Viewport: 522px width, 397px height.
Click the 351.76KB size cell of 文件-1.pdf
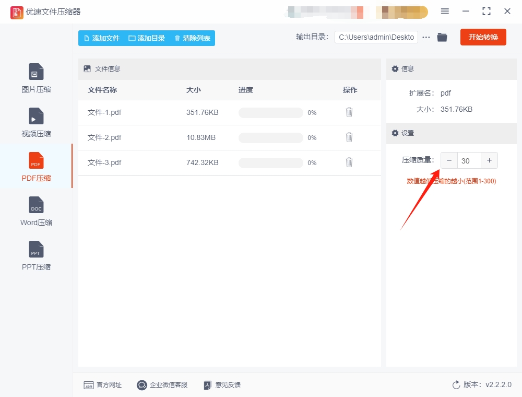click(x=203, y=113)
